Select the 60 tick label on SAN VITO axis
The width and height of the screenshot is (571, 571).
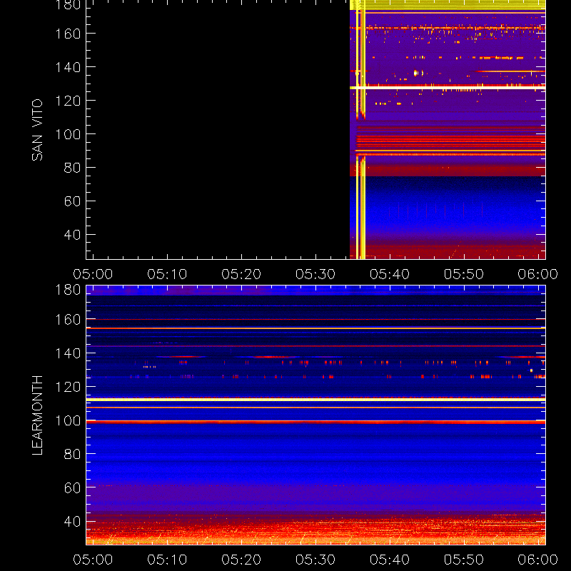pyautogui.click(x=72, y=201)
